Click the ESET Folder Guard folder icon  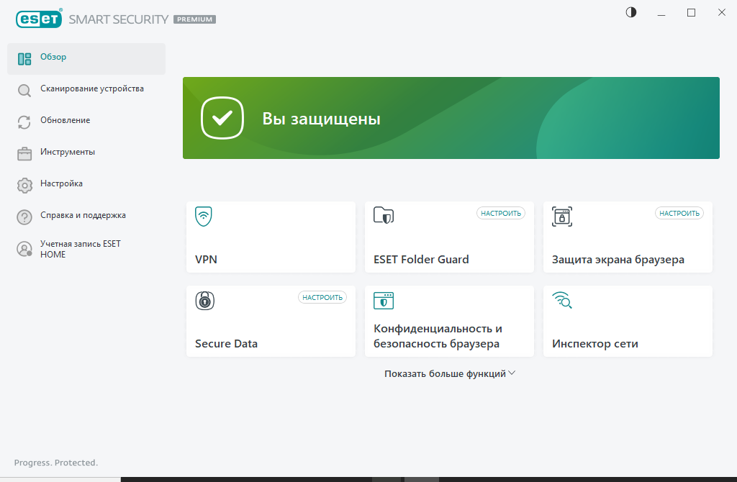click(x=384, y=216)
